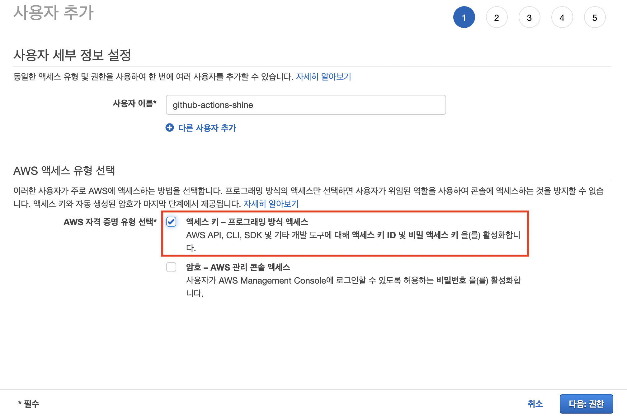The image size is (627, 417).
Task: Click the plus icon beside 다른 사용자 추가
Action: click(170, 127)
